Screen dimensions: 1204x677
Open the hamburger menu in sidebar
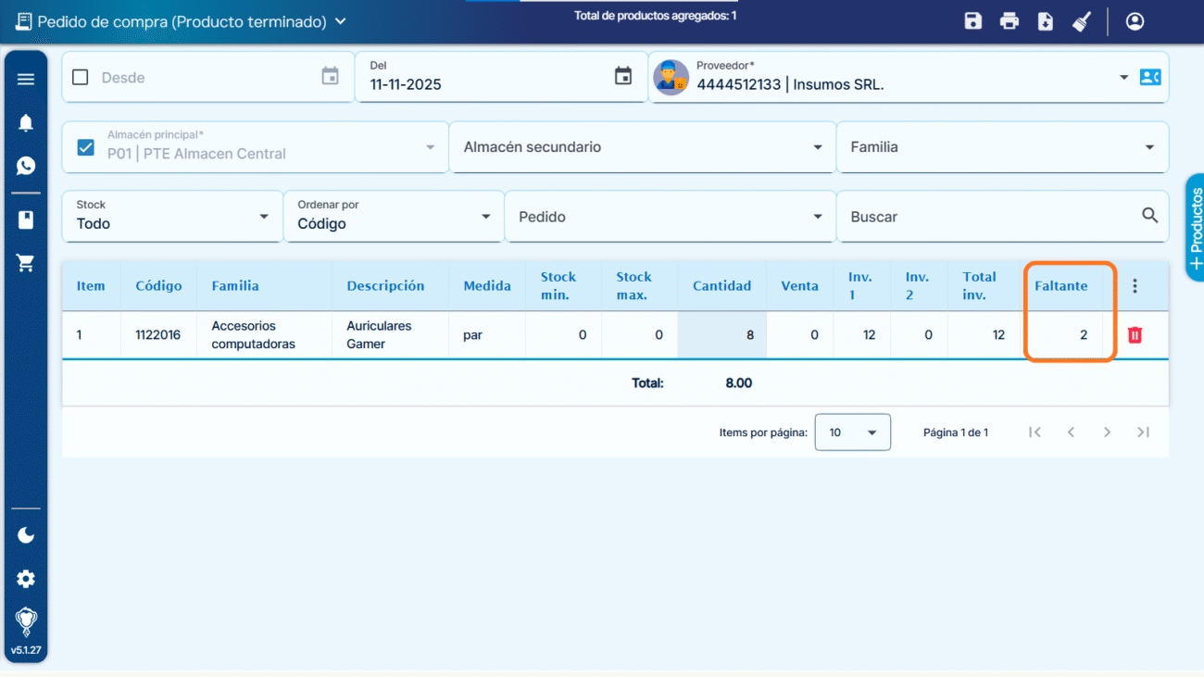pyautogui.click(x=26, y=80)
